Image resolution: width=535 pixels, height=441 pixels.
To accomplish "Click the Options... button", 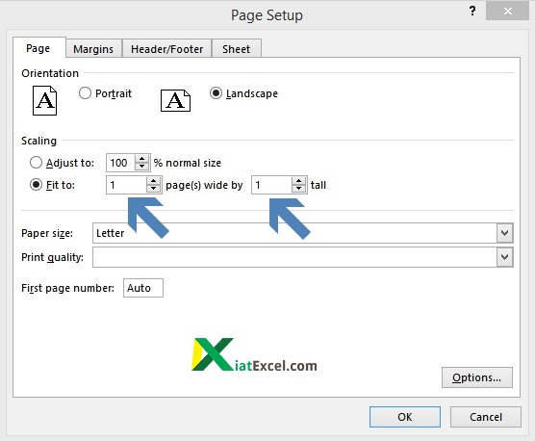I will click(477, 377).
